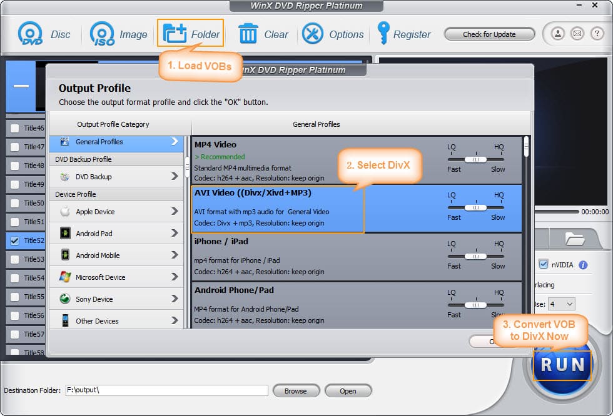Check the Title46 checkbox
Viewport: 613px width, 416px height.
tap(14, 128)
